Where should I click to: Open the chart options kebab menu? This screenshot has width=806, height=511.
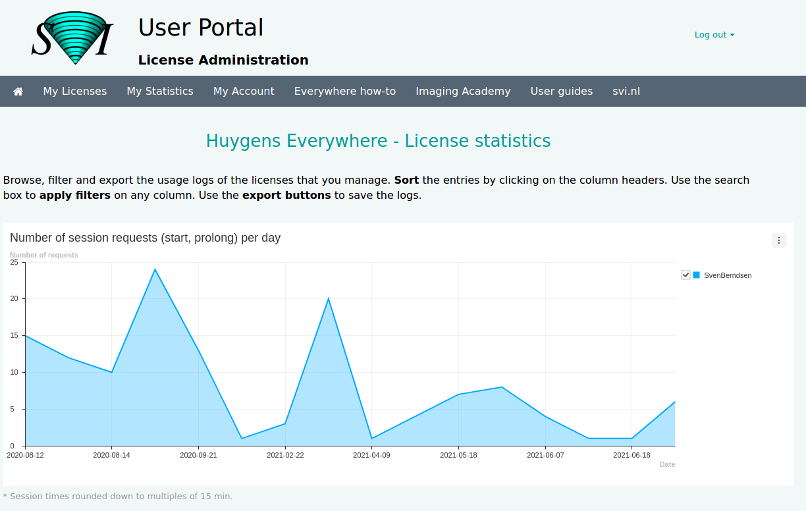[778, 240]
